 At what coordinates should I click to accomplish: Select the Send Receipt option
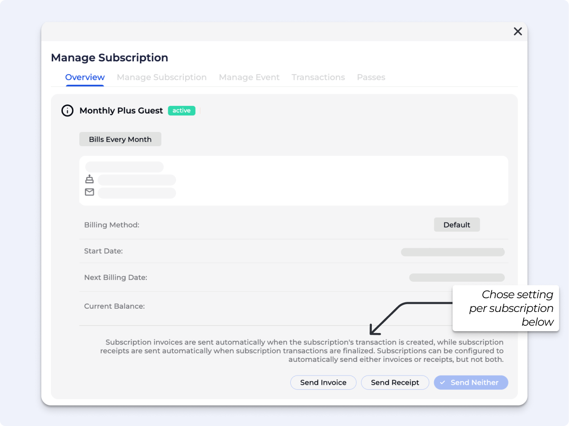[x=395, y=382]
